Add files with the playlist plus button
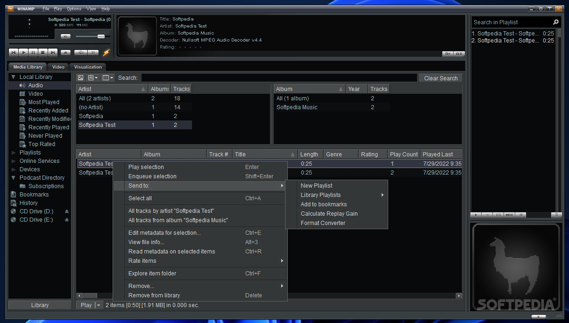This screenshot has width=569, height=323. coord(476,215)
